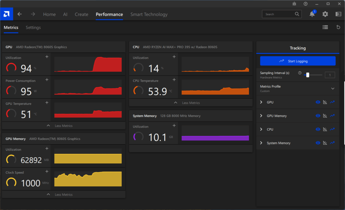Click the Start Logging button

297,61
